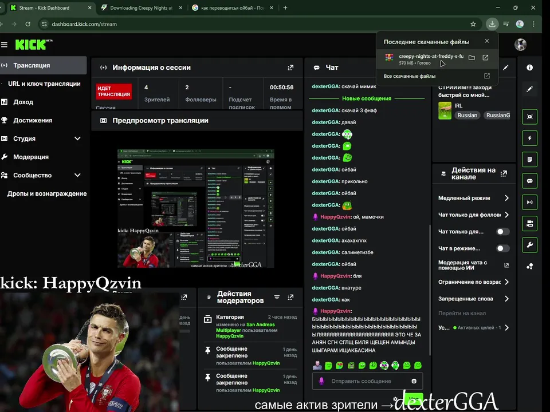This screenshot has width=550, height=412.
Task: Open Достижения in sidebar
Action: pos(33,120)
